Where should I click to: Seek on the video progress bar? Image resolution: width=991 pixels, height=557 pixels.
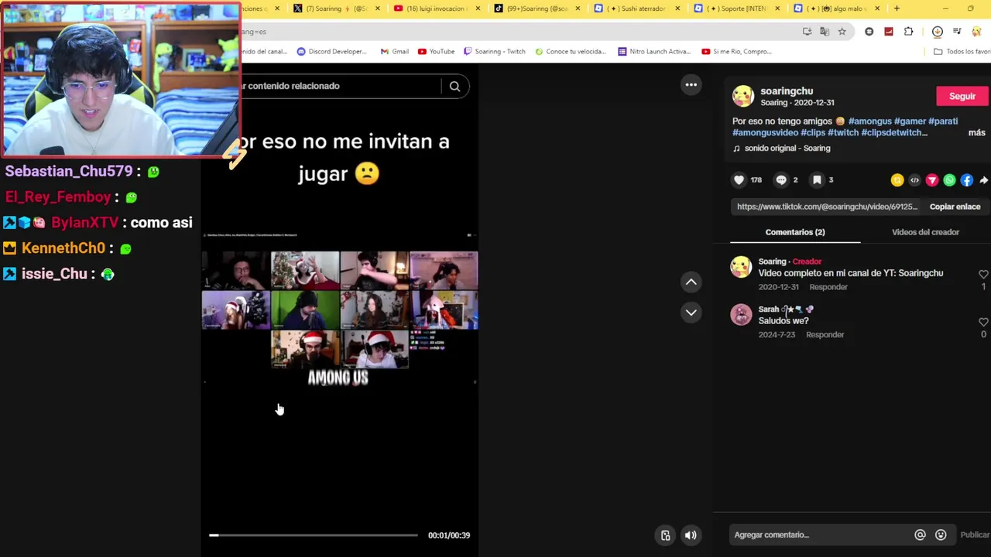tap(313, 535)
